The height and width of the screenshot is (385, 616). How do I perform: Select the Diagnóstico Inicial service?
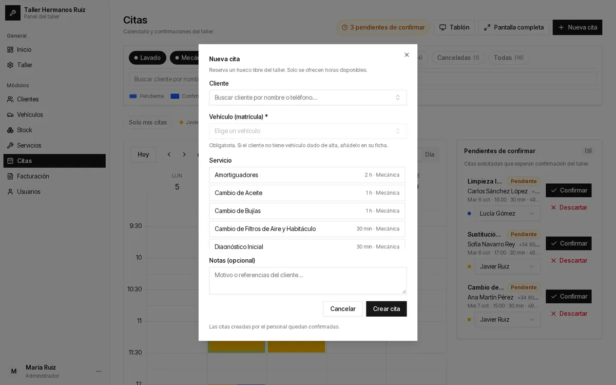point(307,244)
